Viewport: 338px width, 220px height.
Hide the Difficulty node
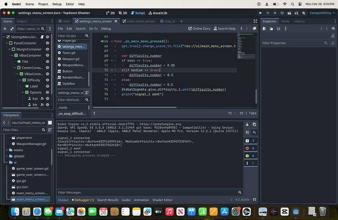[x=48, y=80]
